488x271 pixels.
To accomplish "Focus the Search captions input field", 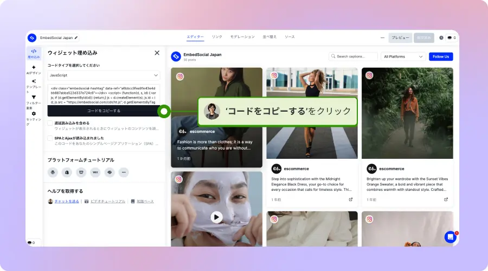I will (x=353, y=56).
